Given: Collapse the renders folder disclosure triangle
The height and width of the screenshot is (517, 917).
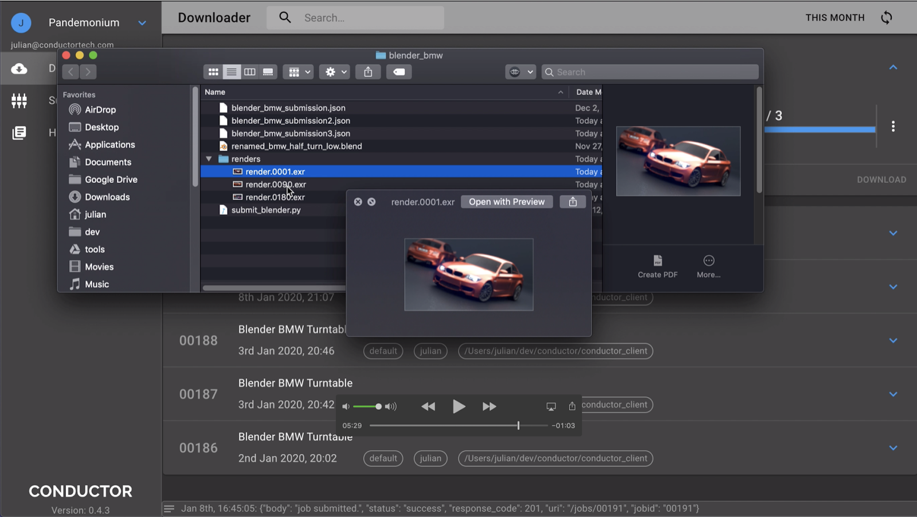Looking at the screenshot, I should pyautogui.click(x=209, y=159).
